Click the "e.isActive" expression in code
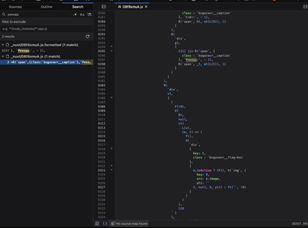308x228 pixels. pos(202,170)
